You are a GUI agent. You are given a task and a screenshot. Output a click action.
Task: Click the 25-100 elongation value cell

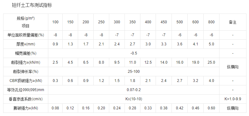click(134, 72)
